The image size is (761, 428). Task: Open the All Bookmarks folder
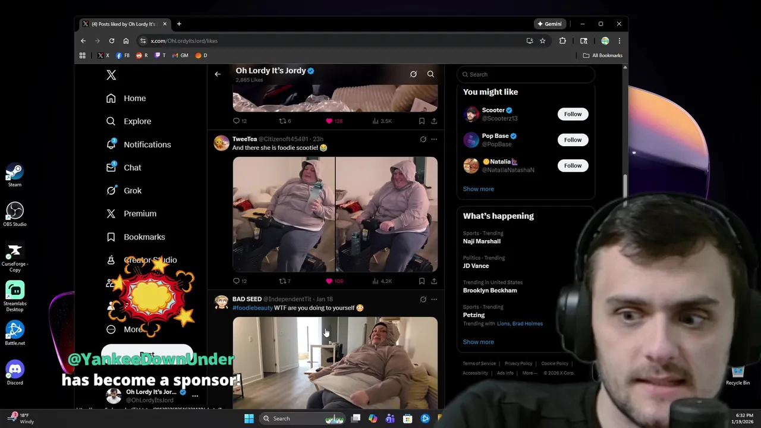pos(603,55)
